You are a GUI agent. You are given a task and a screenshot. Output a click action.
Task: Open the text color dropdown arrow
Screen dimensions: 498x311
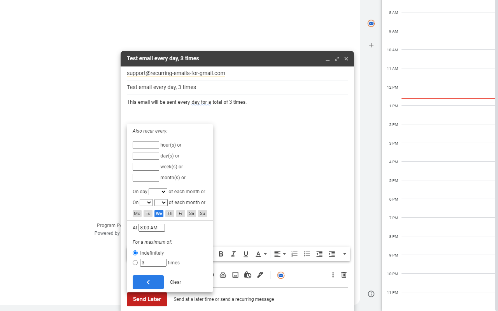(x=265, y=254)
